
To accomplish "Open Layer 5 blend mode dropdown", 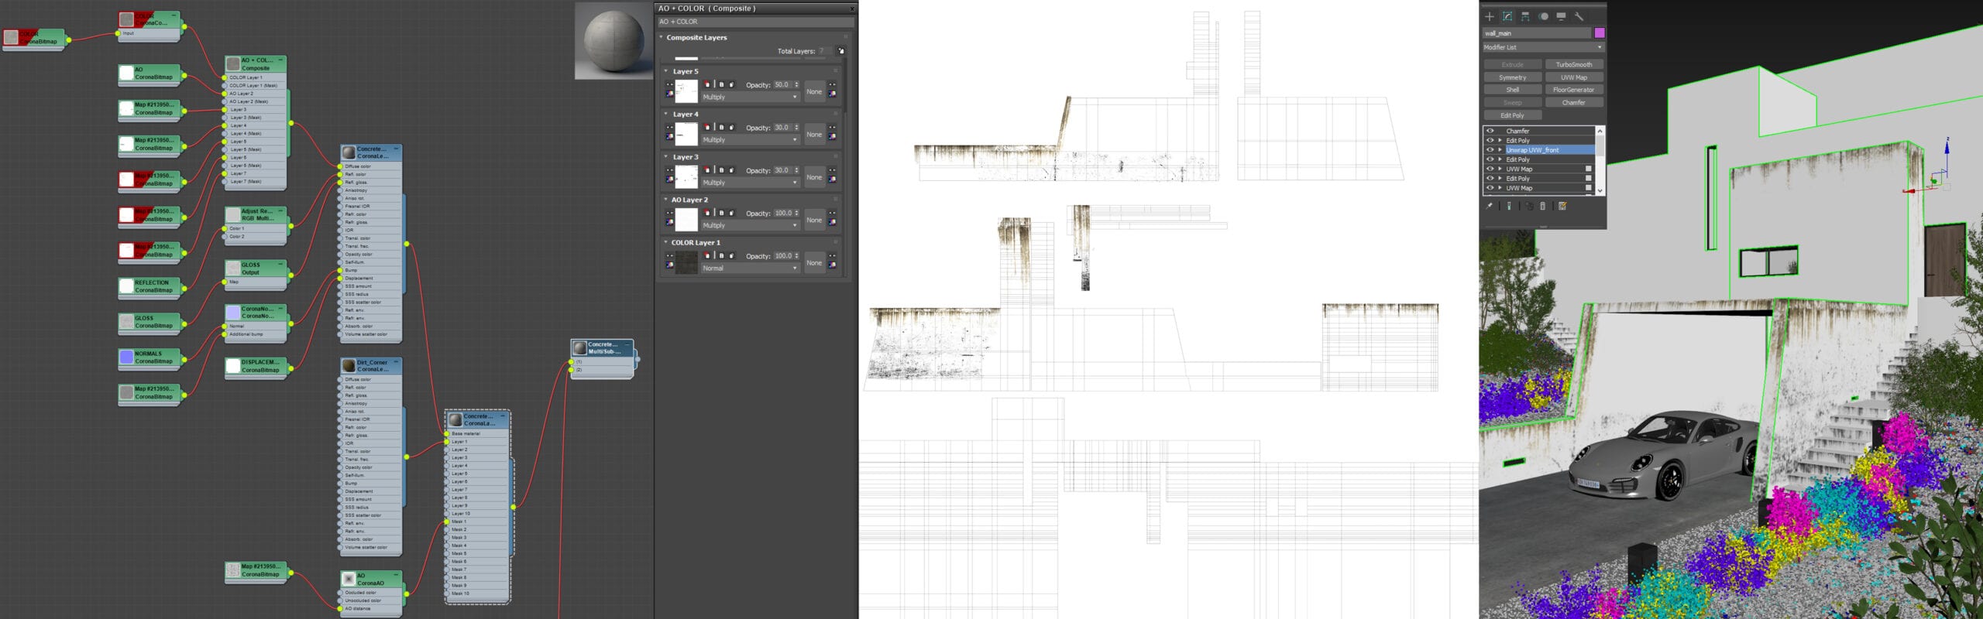I will pos(749,97).
